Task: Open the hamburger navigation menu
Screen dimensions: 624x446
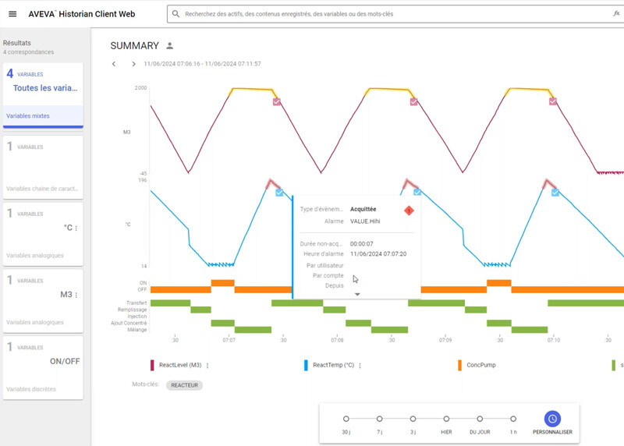Action: tap(12, 14)
